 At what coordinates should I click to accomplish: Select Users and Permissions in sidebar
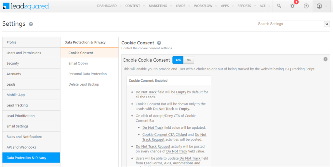24,53
